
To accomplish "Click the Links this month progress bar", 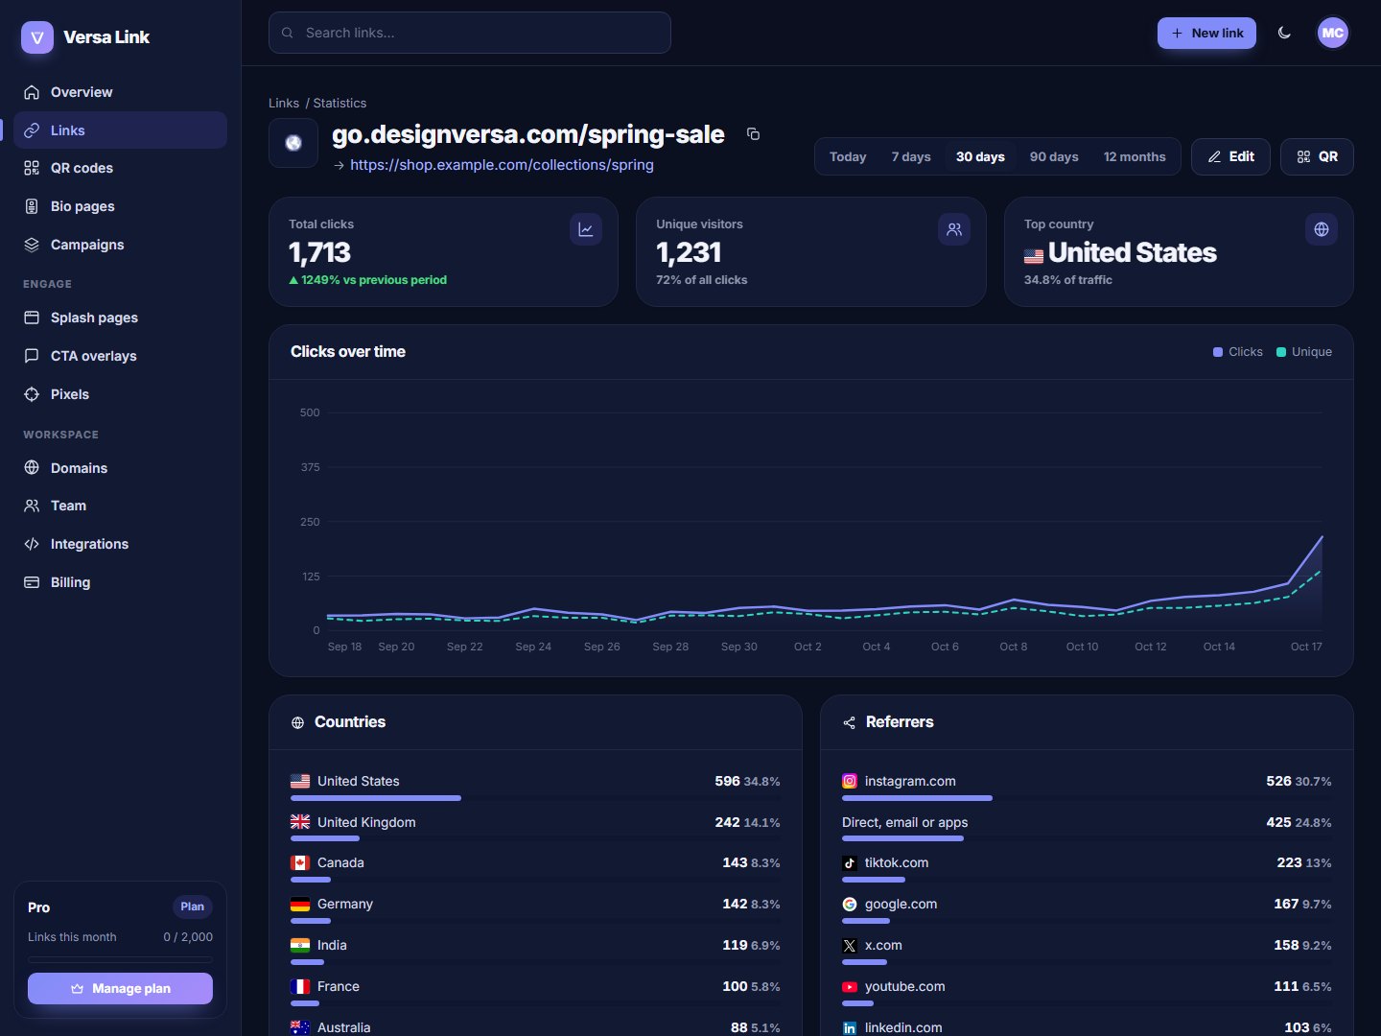I will [x=120, y=959].
